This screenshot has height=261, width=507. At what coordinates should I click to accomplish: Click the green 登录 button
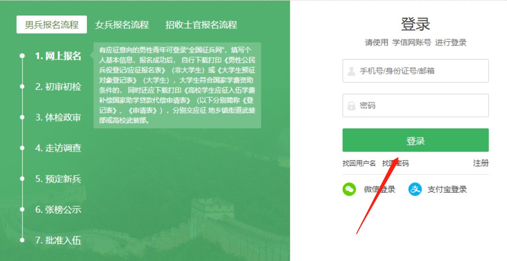[x=415, y=140]
